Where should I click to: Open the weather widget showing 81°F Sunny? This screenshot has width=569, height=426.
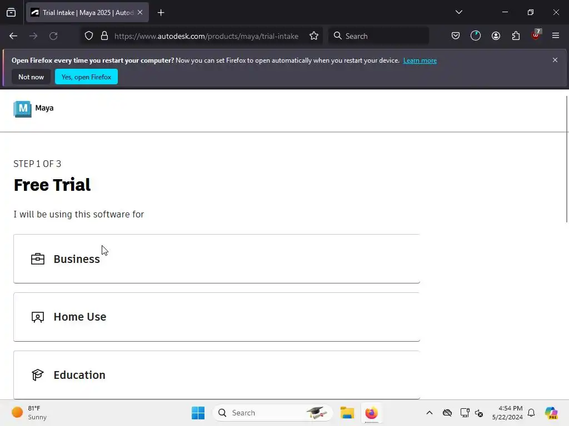(30, 413)
